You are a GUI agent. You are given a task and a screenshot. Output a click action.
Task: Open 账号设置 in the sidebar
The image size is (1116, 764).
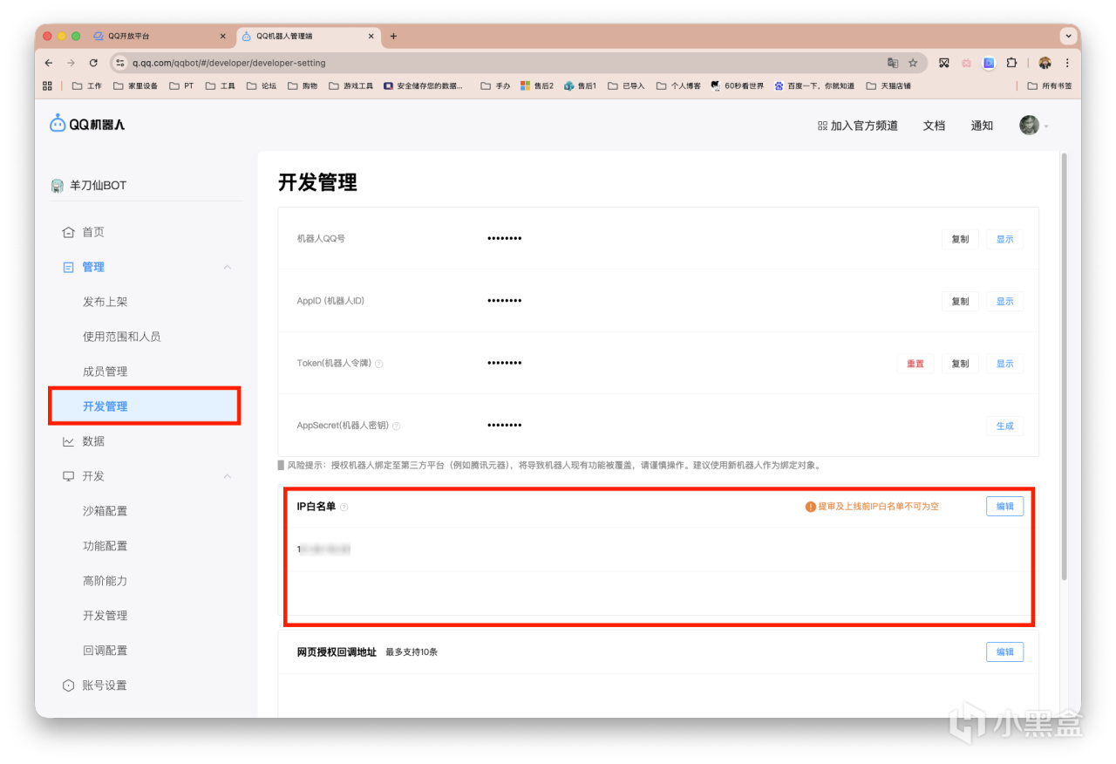click(x=94, y=686)
